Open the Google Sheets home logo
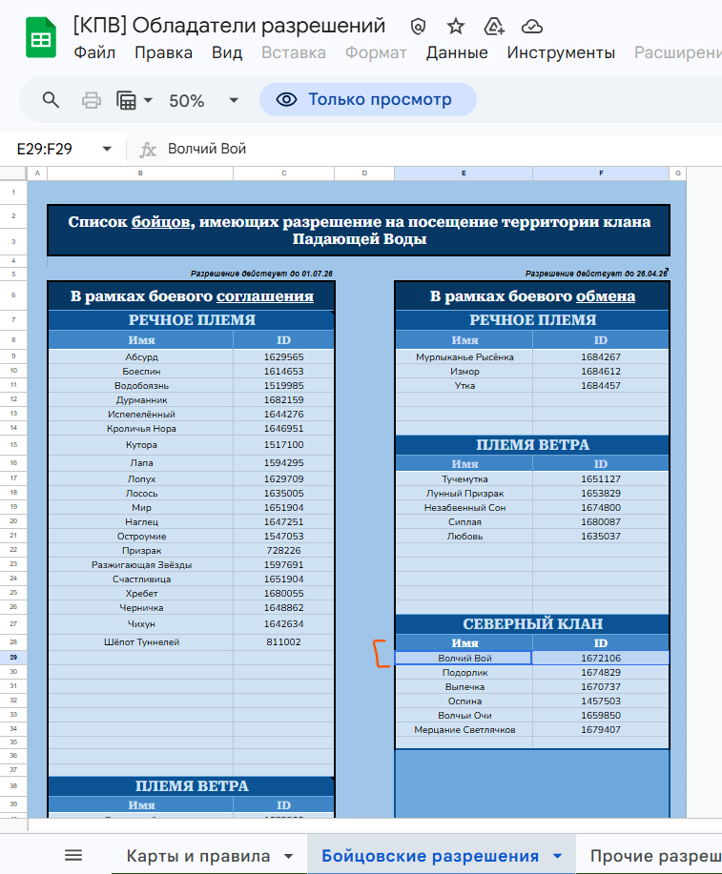The height and width of the screenshot is (874, 722). click(x=41, y=39)
